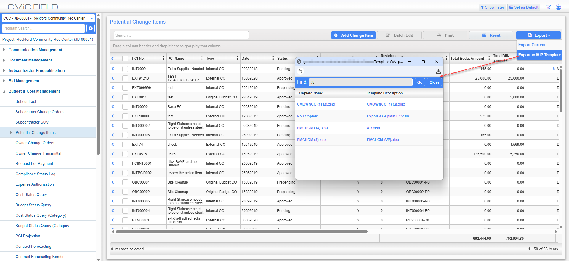Viewport: 569px width, 261px height.
Task: Check the row INT000006 checkbox
Action: tap(125, 135)
